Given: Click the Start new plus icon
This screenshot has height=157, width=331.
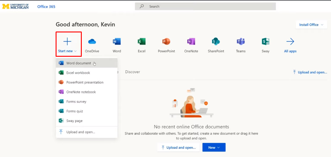Looking at the screenshot, I should tap(67, 41).
